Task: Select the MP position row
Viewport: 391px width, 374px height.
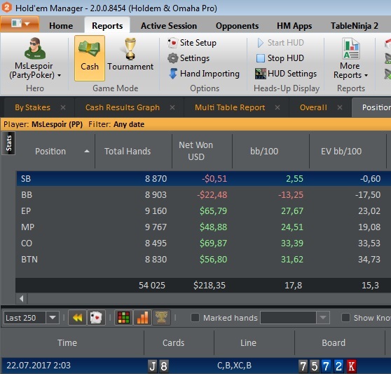Action: click(204, 227)
